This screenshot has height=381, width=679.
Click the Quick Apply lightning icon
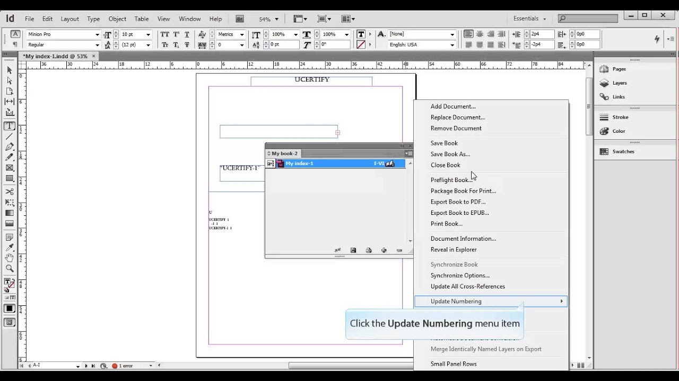click(657, 39)
